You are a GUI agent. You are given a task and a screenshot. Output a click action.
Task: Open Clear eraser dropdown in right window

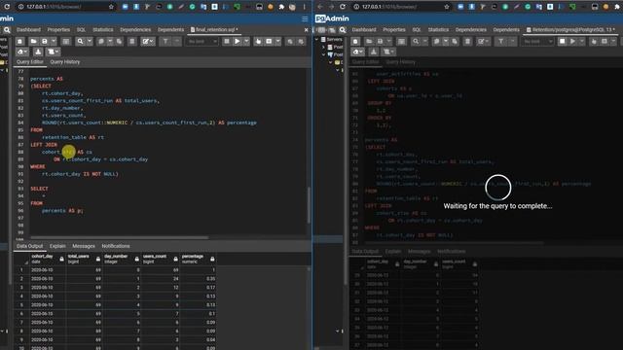[x=357, y=52]
